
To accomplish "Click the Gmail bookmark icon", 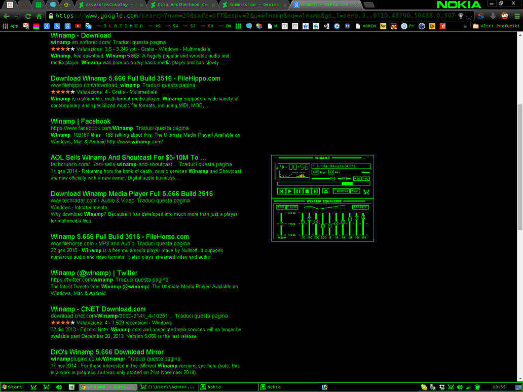I will pos(26,26).
